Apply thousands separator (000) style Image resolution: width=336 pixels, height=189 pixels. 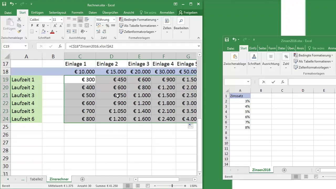[113, 25]
